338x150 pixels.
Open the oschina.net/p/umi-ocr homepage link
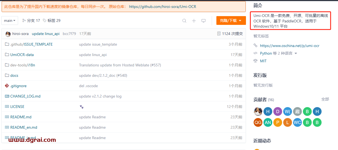(x=290, y=46)
